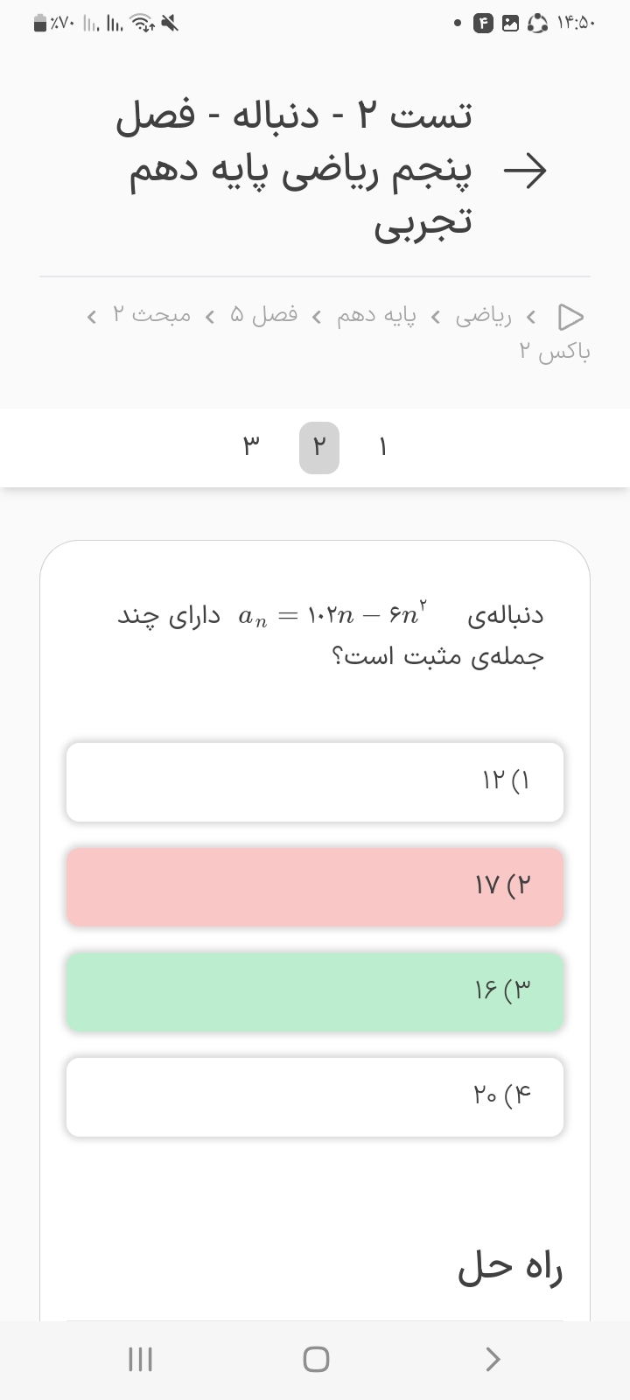This screenshot has height=1400, width=630.
Task: Switch to question 3 tab
Action: point(252,447)
